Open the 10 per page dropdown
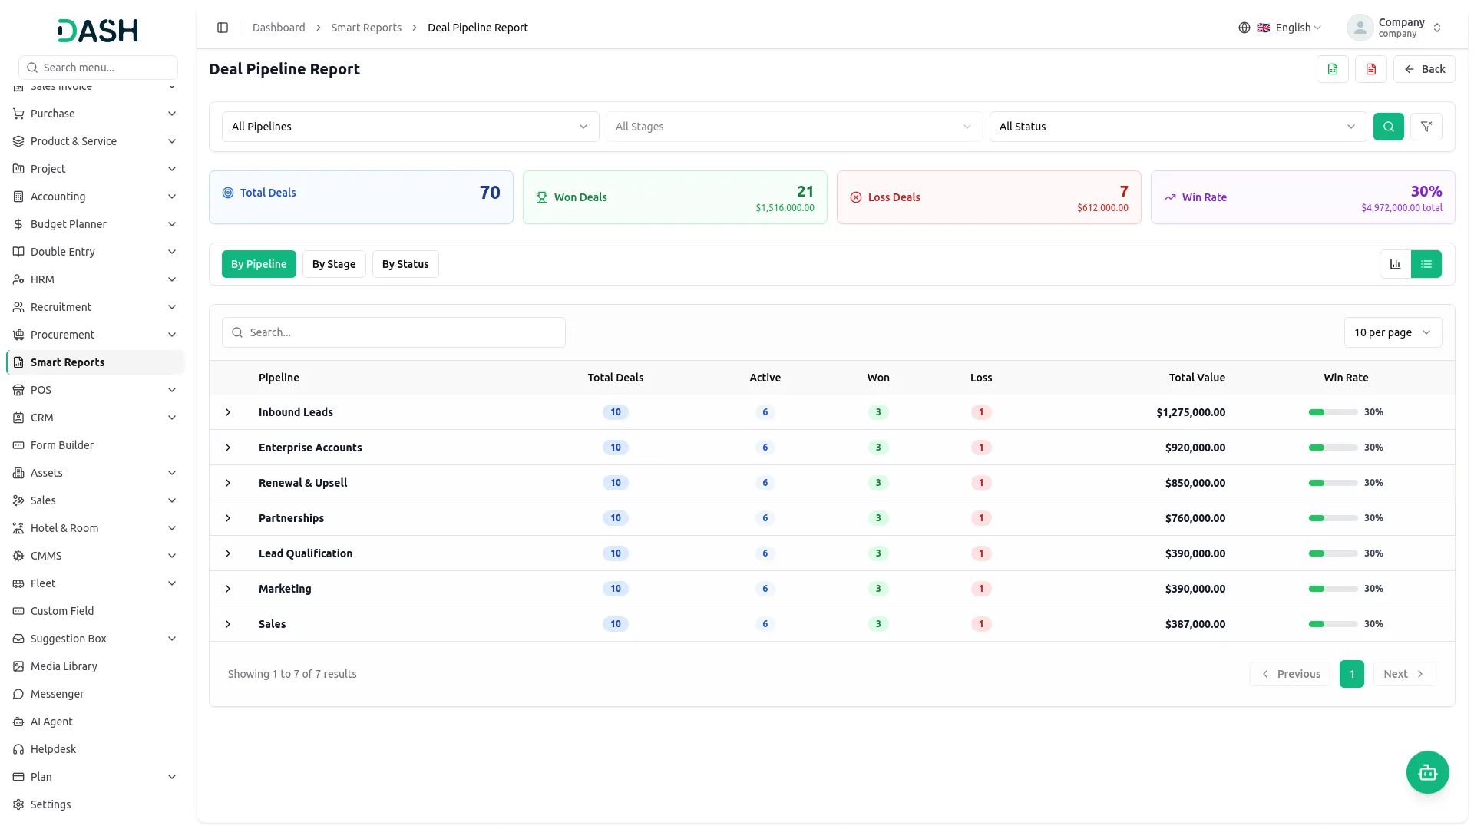This screenshot has width=1474, height=829. point(1393,332)
